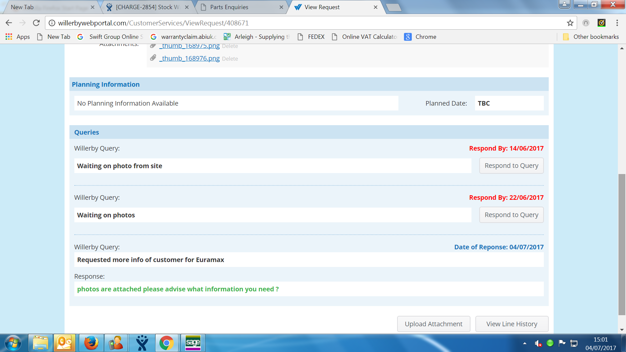The height and width of the screenshot is (352, 626).
Task: Open Outlook from the taskbar
Action: [x=65, y=343]
